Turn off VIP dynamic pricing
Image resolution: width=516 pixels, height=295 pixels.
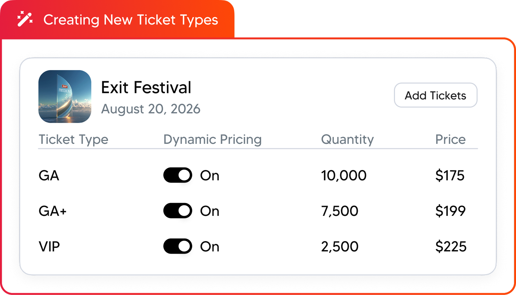tap(178, 246)
